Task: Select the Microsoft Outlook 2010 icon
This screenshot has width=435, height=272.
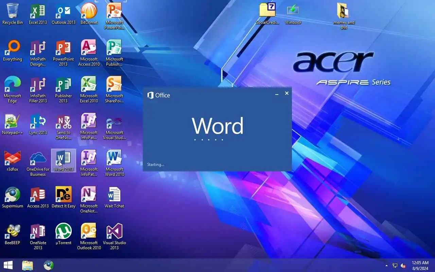Action: (x=89, y=236)
